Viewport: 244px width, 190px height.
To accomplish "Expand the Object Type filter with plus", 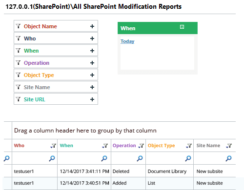I will click(x=92, y=75).
